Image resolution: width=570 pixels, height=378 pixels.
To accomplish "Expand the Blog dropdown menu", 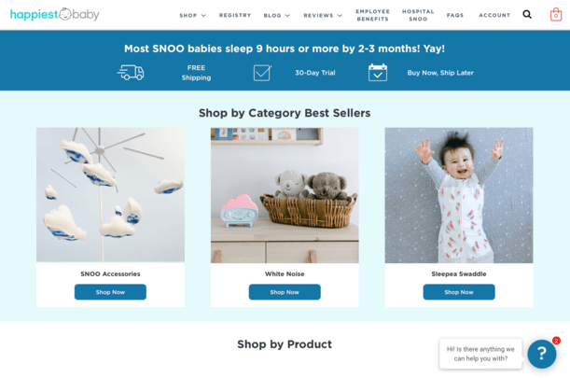I will (277, 15).
